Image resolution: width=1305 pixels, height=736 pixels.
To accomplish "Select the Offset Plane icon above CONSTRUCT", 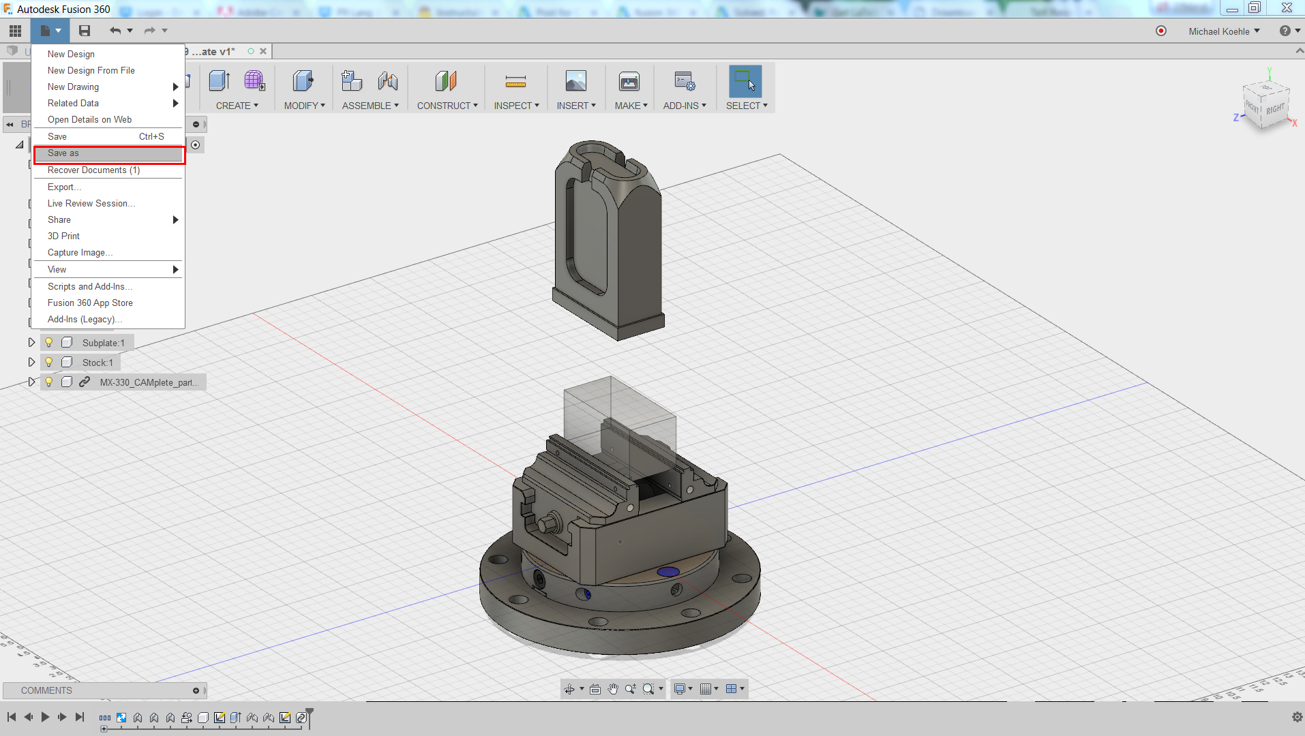I will tap(446, 81).
